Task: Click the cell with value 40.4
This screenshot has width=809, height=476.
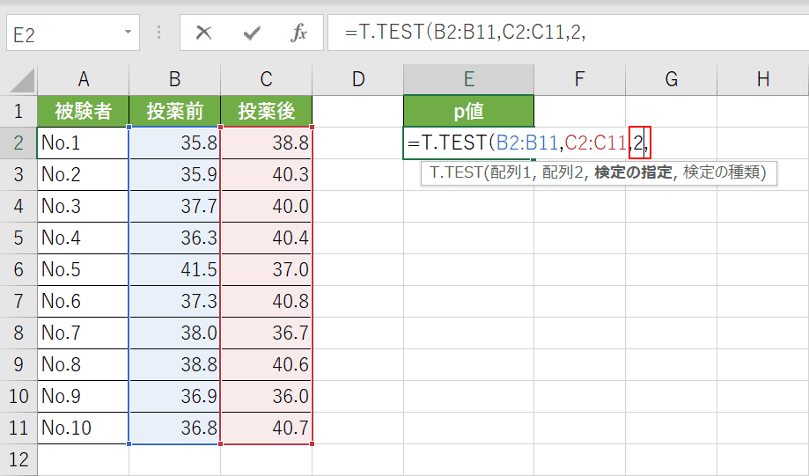Action: click(x=266, y=238)
